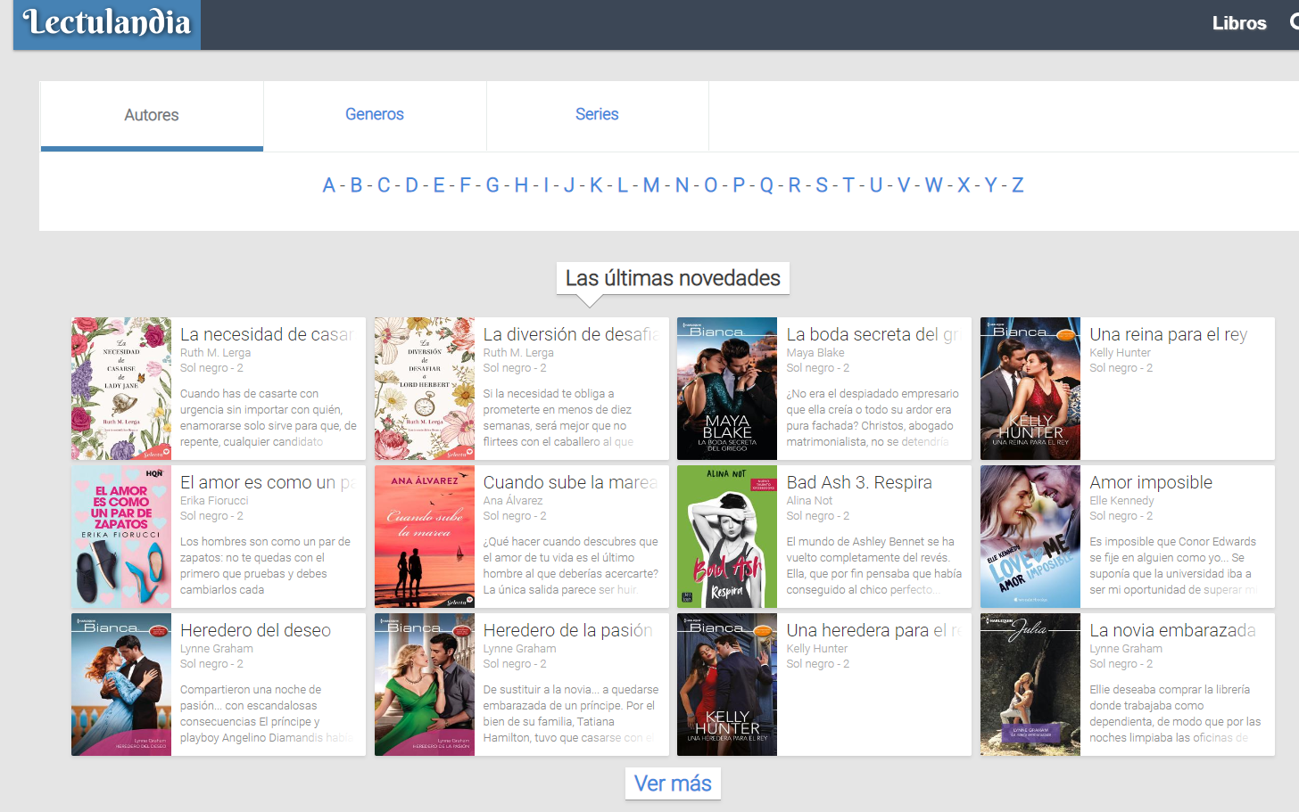Browse authors starting with letter O
The width and height of the screenshot is (1299, 812).
[710, 185]
